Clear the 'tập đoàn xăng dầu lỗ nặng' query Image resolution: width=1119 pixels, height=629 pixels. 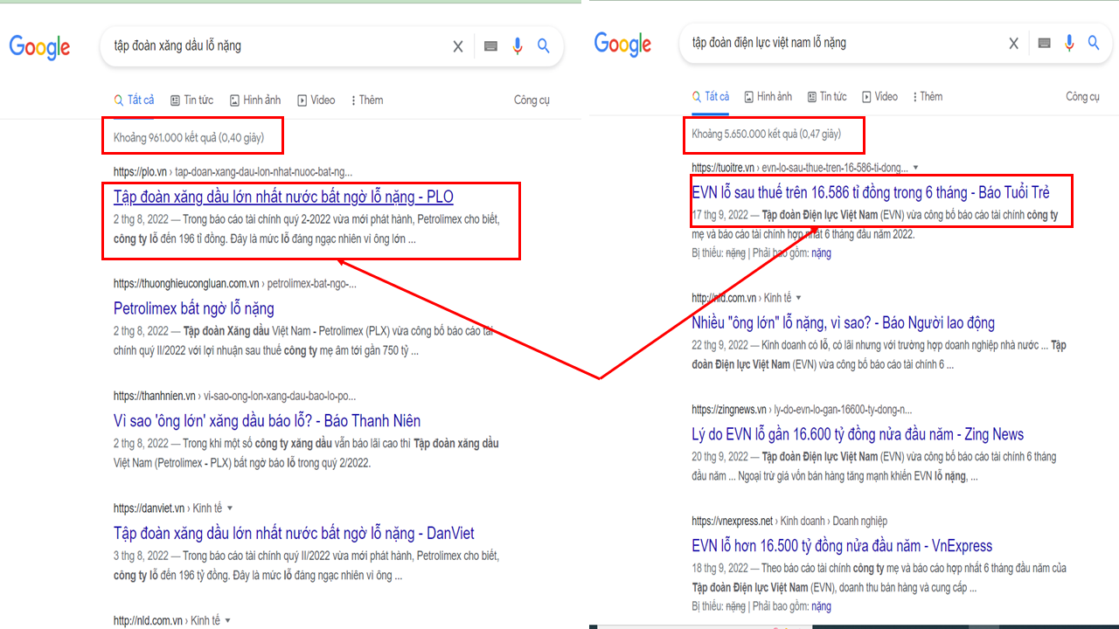[x=457, y=47]
